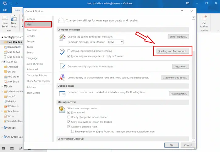The width and height of the screenshot is (220, 152).
Task: Expand the Sync Issues folder
Action: pyautogui.click(x=2, y=111)
